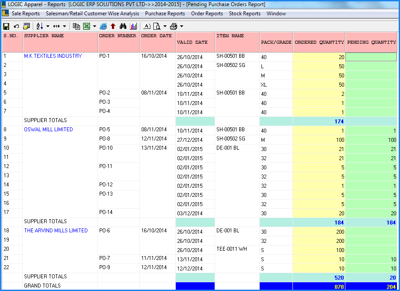
Task: Click the font letter A icon
Action: (x=147, y=26)
